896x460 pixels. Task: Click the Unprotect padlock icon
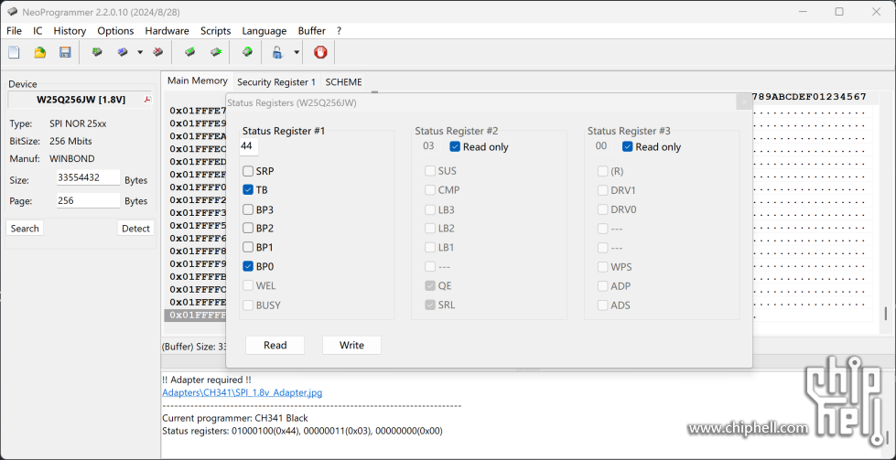[x=277, y=52]
